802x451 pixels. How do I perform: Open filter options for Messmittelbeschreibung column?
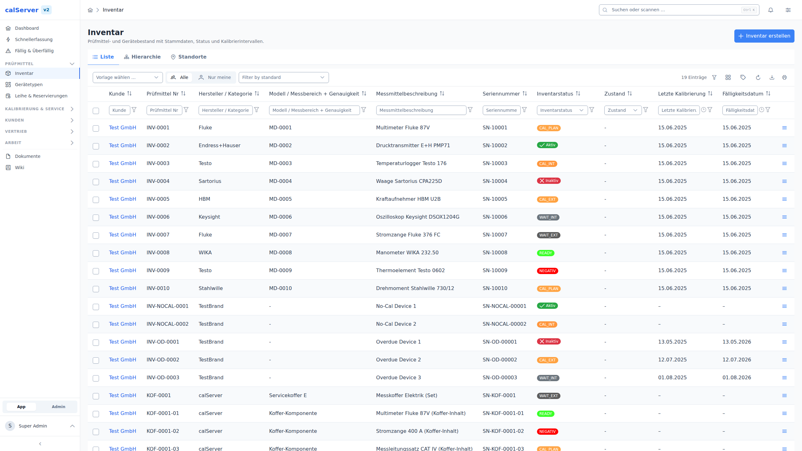470,110
